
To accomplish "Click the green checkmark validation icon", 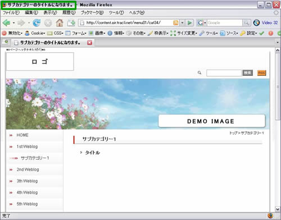I will 261,33.
